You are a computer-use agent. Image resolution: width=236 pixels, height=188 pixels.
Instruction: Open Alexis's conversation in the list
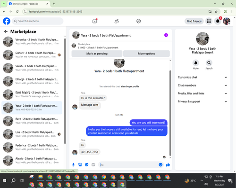32,160
